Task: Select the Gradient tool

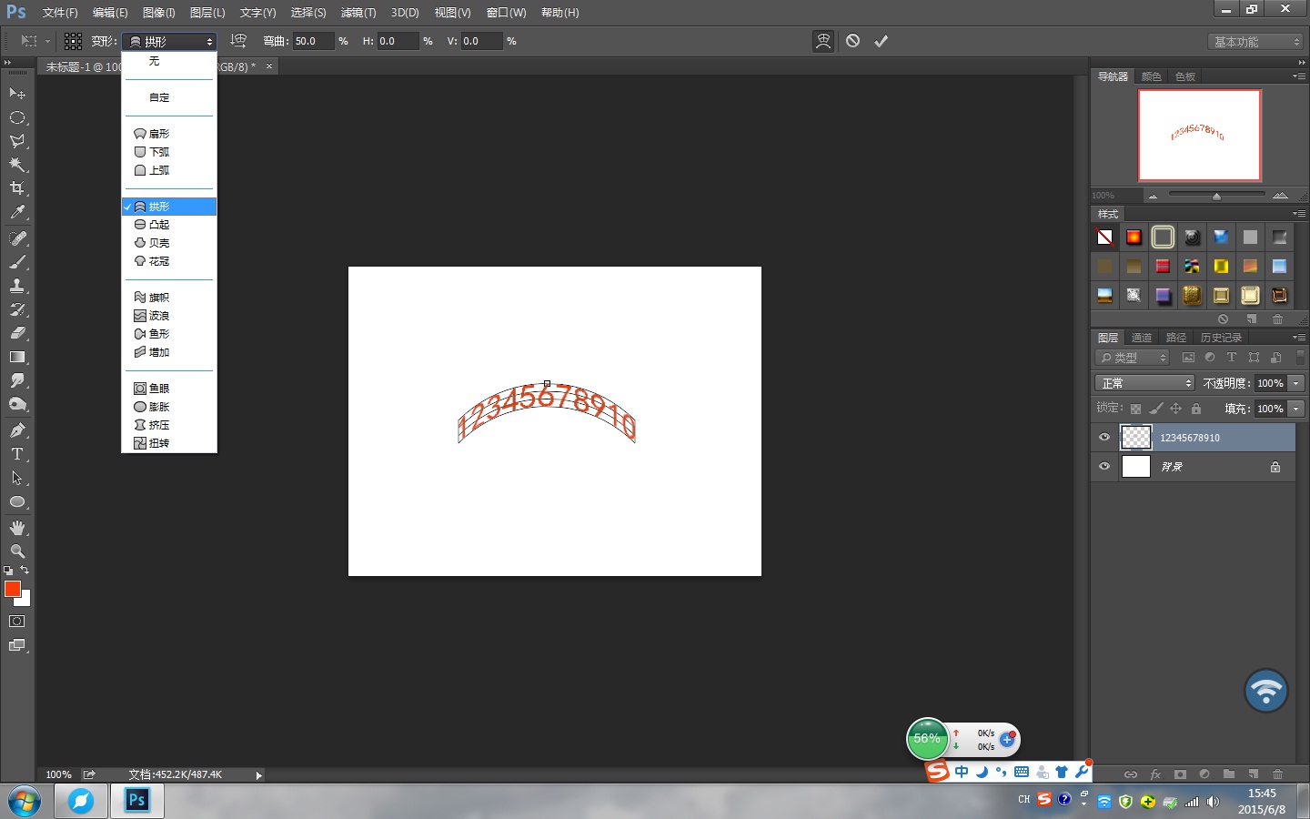Action: 17,357
